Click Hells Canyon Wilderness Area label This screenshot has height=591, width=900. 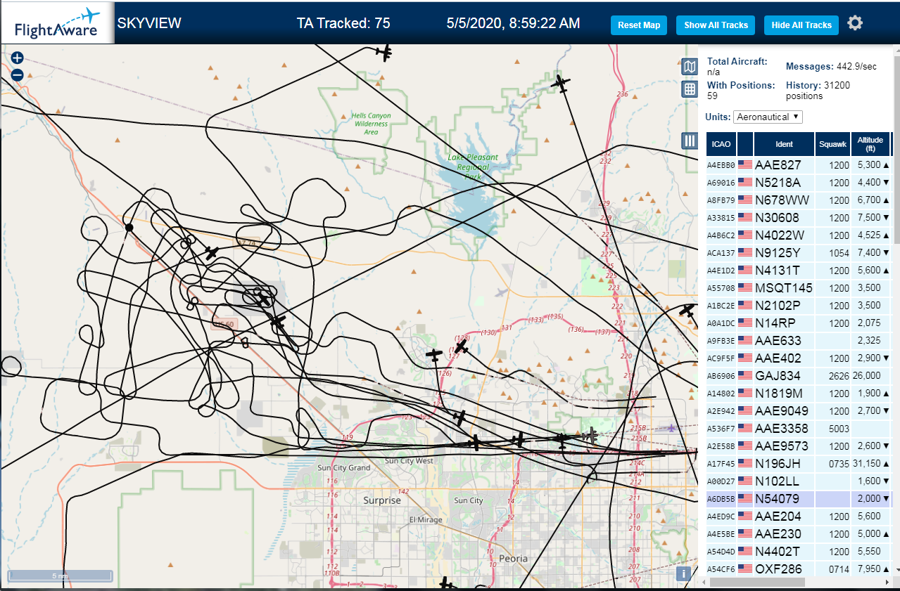[x=372, y=124]
